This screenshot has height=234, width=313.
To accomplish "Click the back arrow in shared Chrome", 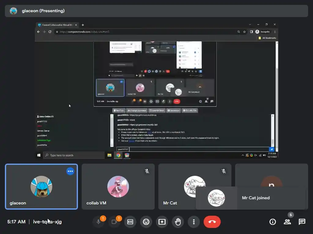I will (x=39, y=32).
